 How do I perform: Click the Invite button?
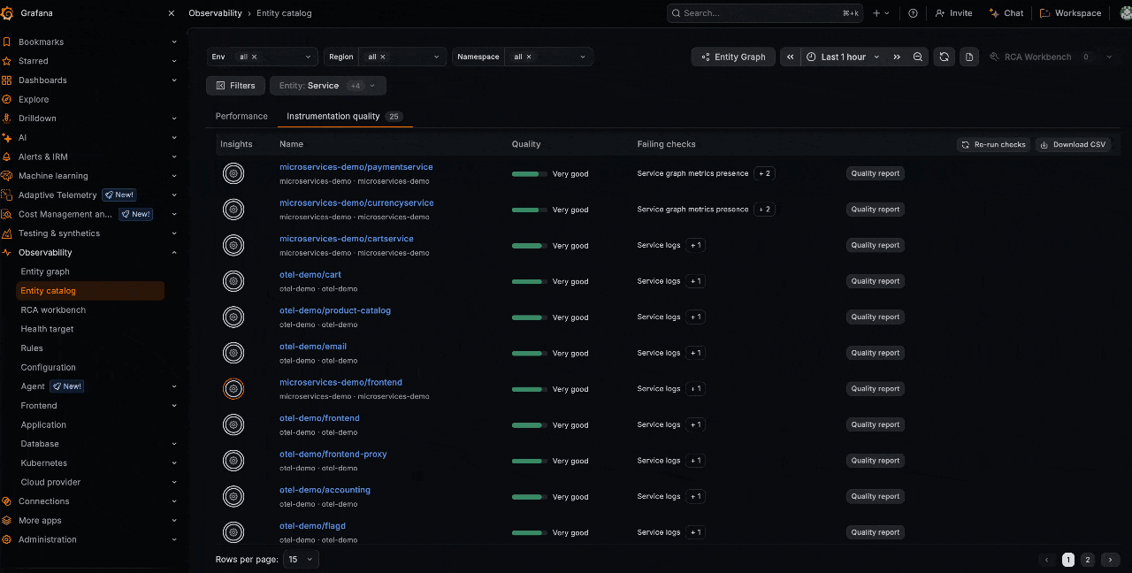pos(954,13)
